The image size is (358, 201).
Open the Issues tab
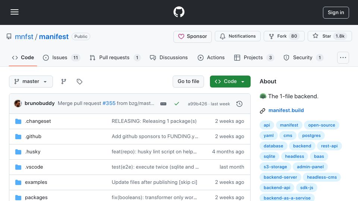tap(61, 58)
